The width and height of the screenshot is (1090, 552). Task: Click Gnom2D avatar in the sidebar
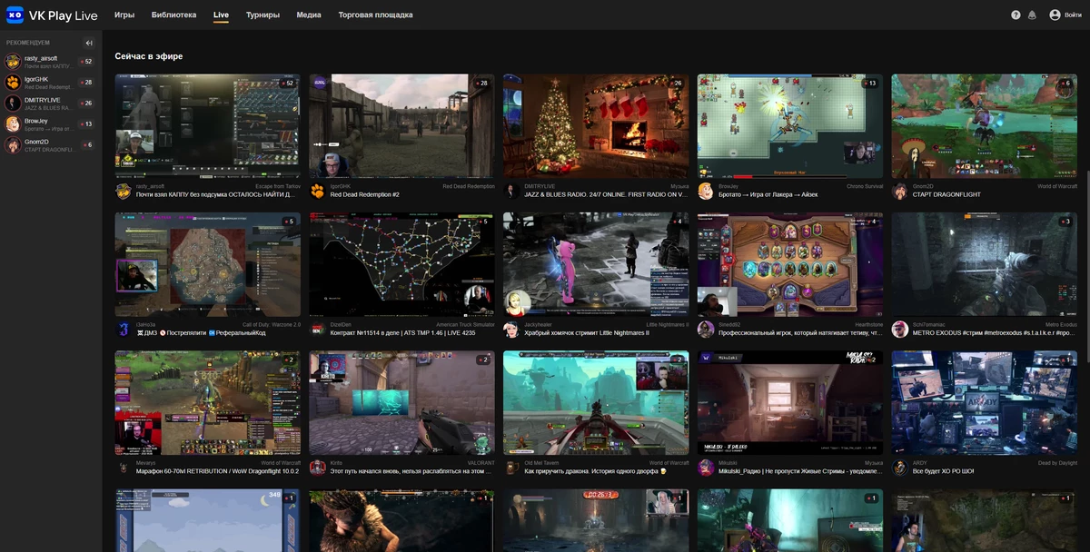13,145
